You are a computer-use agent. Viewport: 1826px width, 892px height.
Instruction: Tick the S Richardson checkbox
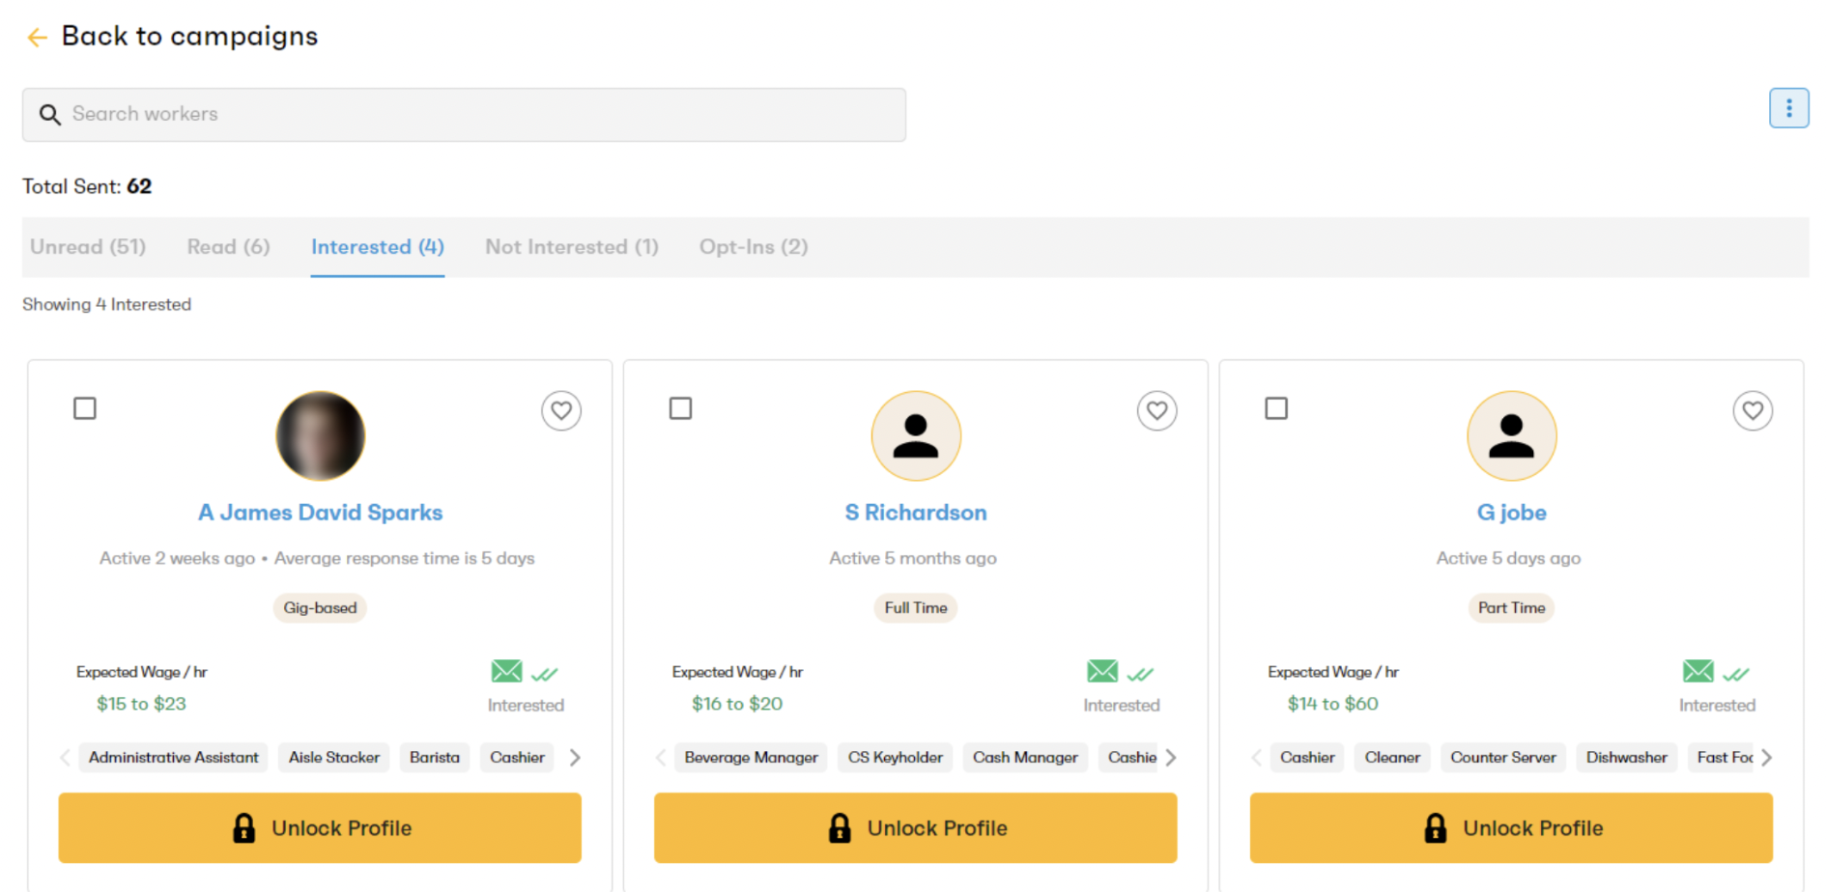point(681,408)
